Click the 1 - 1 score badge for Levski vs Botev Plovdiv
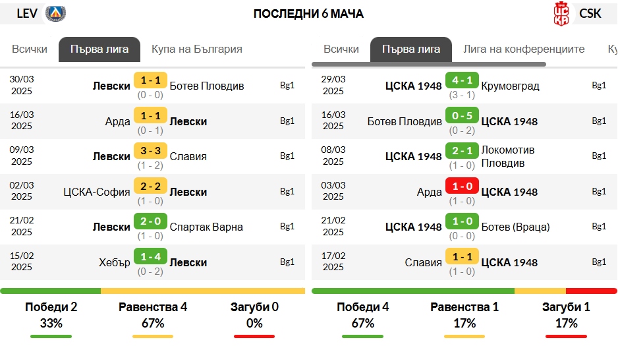 pos(150,80)
